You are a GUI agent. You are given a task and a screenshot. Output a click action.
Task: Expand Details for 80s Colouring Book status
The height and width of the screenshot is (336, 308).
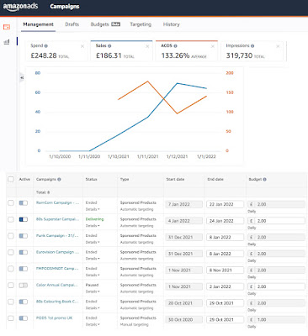pos(93,308)
